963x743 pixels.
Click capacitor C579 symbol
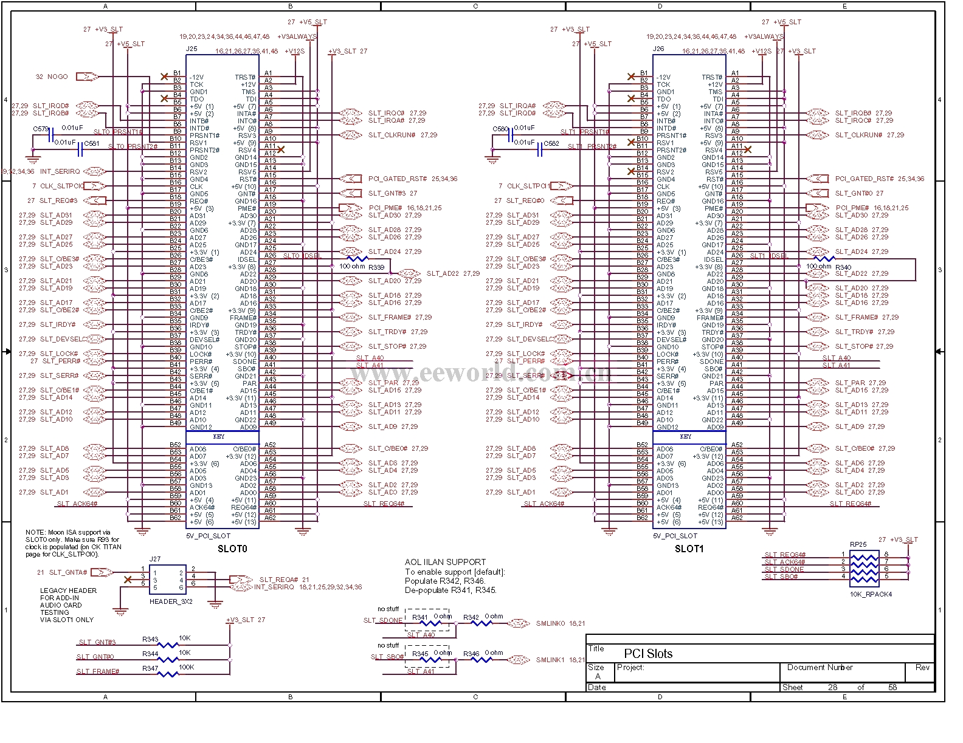[x=52, y=135]
